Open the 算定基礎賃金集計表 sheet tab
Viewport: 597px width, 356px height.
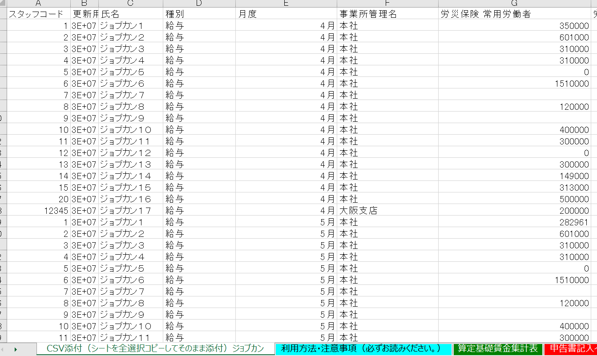click(x=498, y=348)
